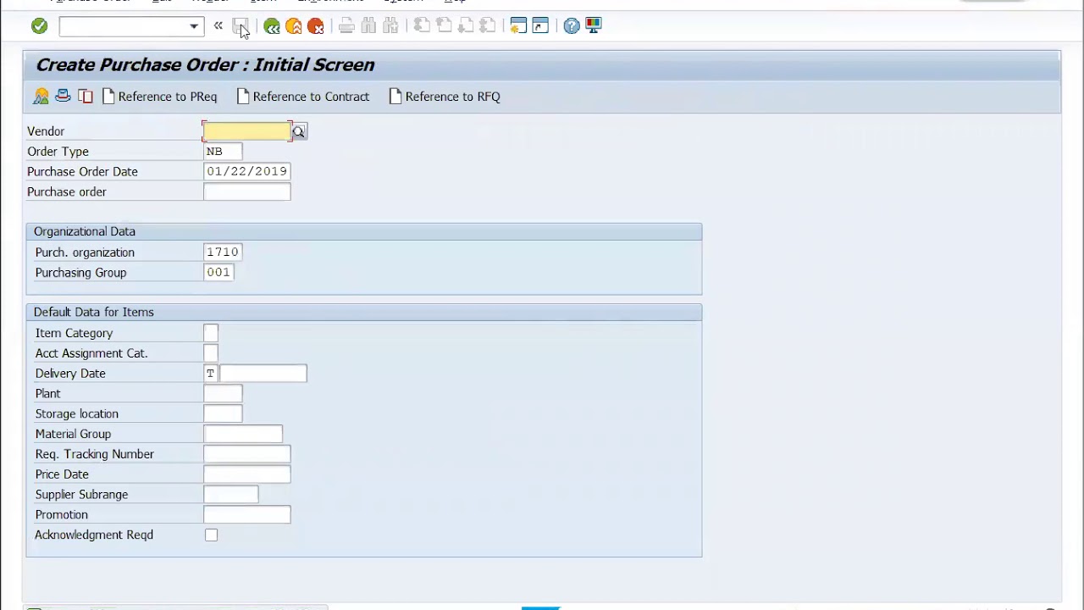Click Purchasing Group field with 001
The width and height of the screenshot is (1084, 610).
pos(218,273)
